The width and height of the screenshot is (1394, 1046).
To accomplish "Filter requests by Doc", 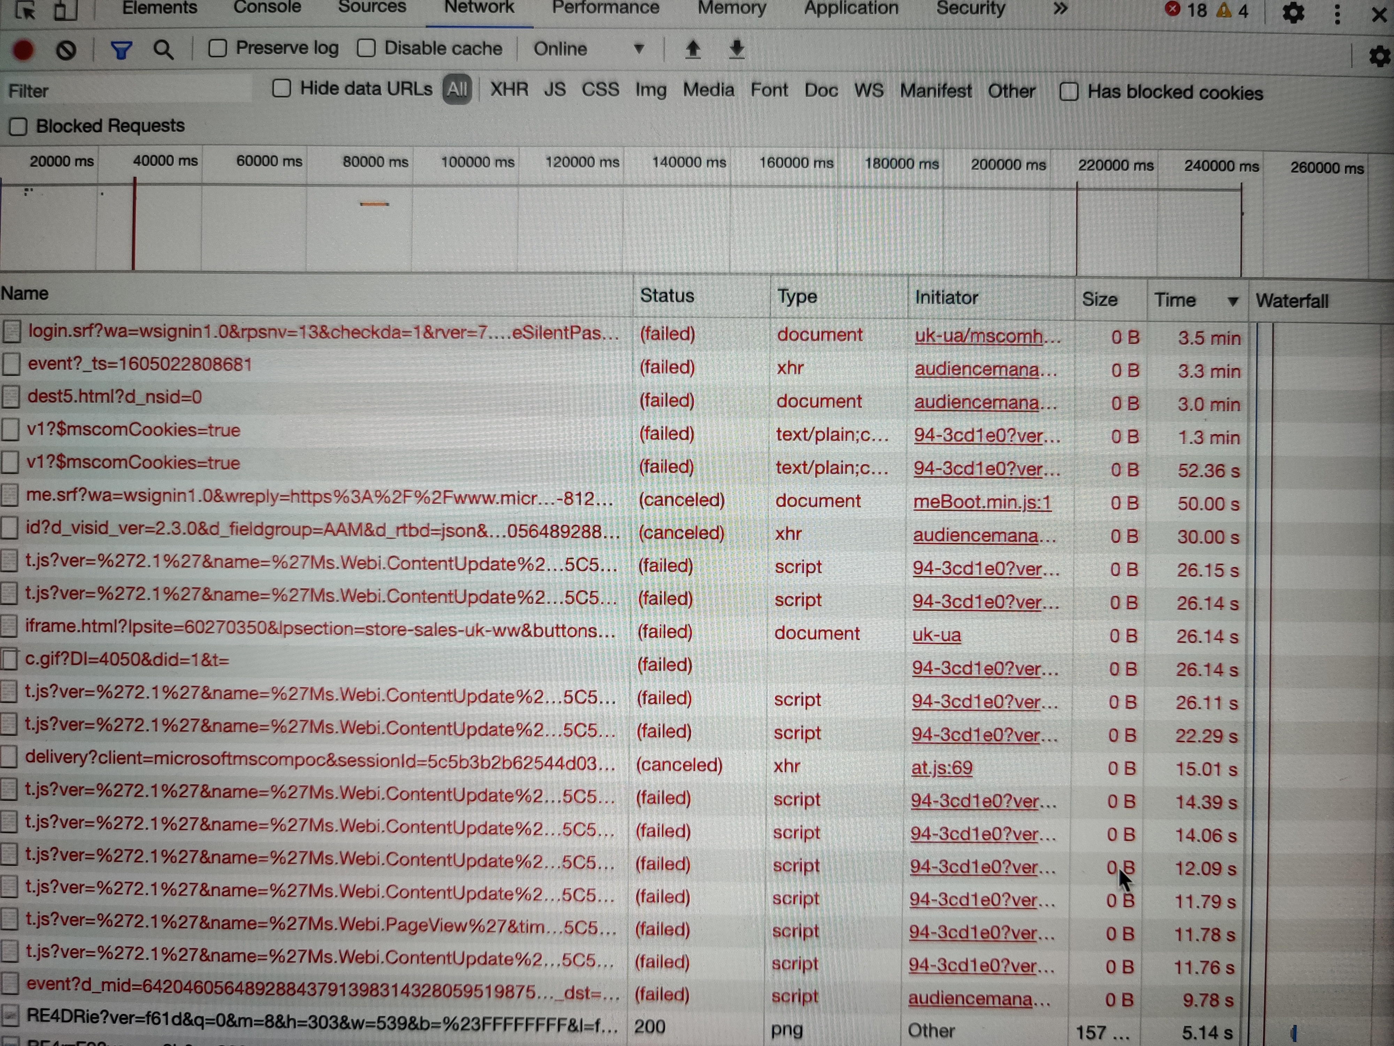I will [821, 91].
